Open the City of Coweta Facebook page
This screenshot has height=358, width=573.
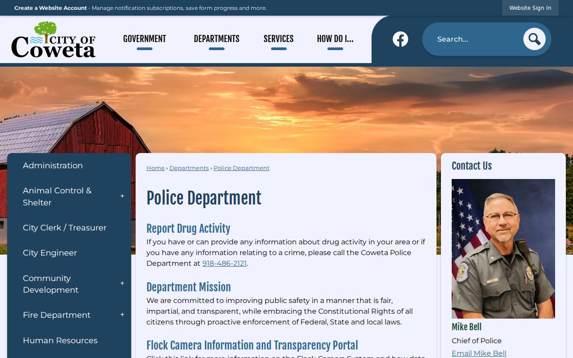click(400, 39)
